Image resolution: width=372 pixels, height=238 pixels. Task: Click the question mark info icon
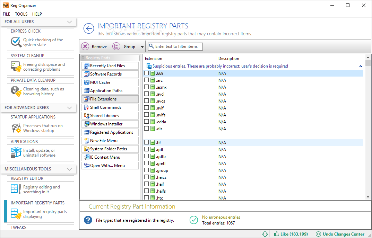(x=88, y=220)
